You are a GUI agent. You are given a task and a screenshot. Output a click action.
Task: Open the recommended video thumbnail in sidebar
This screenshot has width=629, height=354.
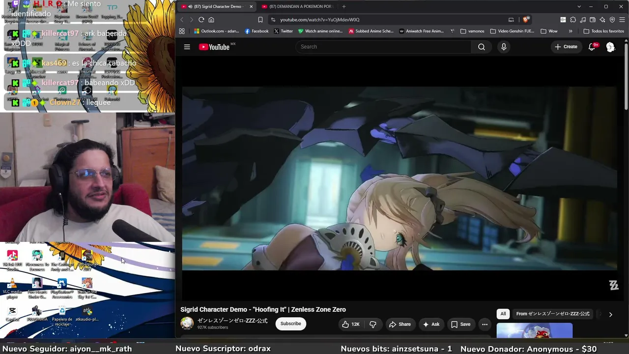pyautogui.click(x=534, y=331)
